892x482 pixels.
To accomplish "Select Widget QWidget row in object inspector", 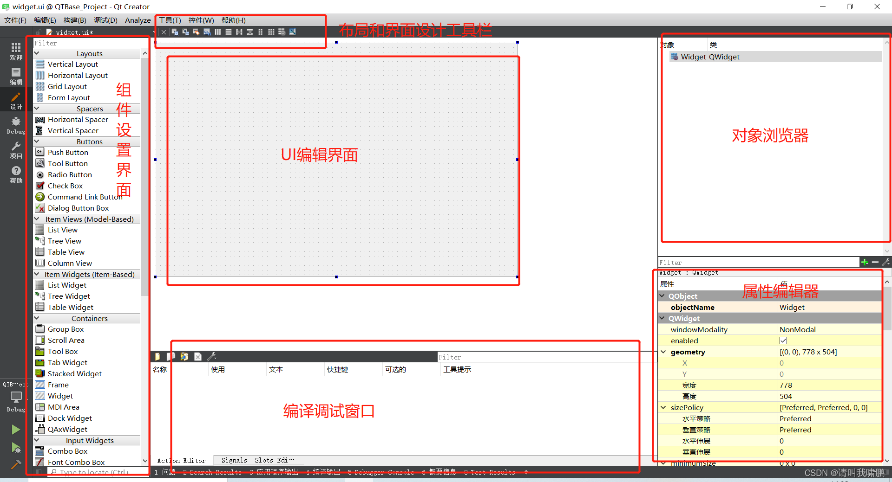I will [x=775, y=57].
